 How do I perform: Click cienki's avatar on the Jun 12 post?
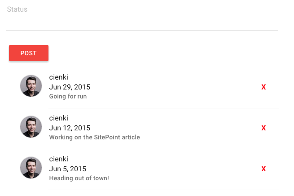31,127
